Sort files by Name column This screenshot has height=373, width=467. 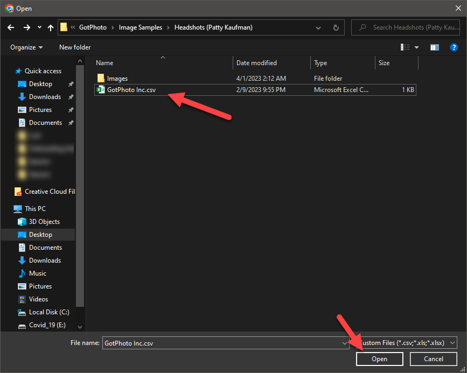(x=104, y=63)
